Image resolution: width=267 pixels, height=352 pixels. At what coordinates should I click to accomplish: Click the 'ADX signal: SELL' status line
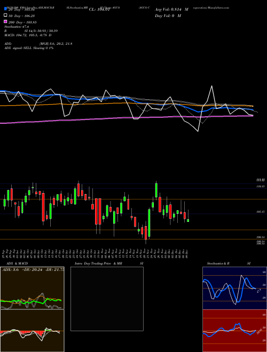pyautogui.click(x=29, y=48)
